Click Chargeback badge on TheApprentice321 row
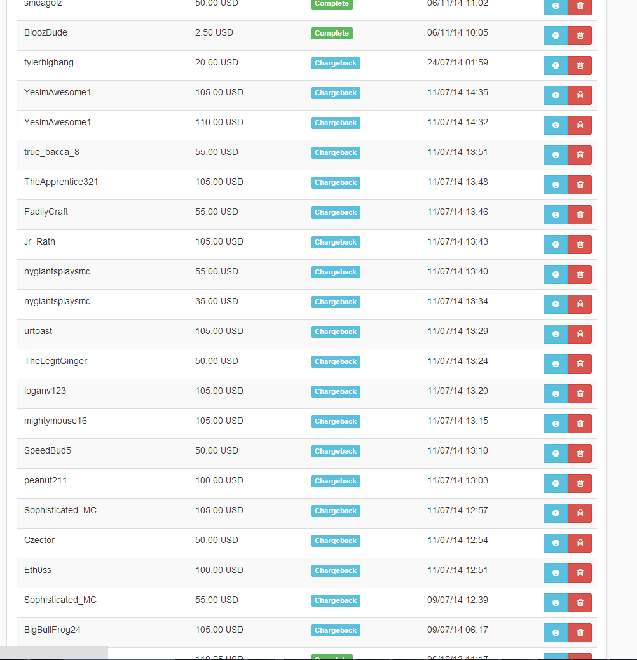The image size is (637, 660). [336, 183]
